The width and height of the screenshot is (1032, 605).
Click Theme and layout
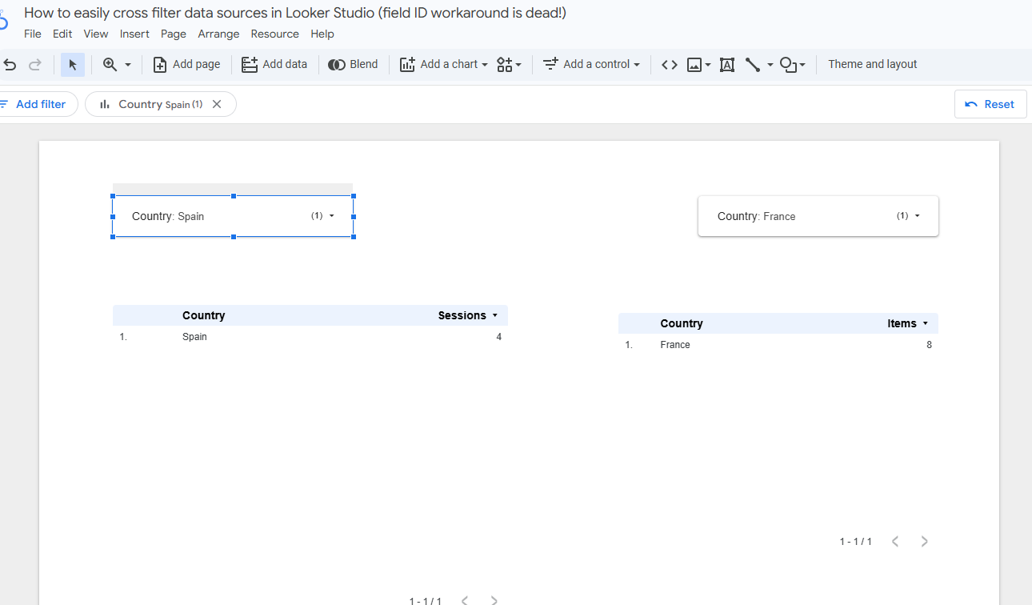(872, 64)
